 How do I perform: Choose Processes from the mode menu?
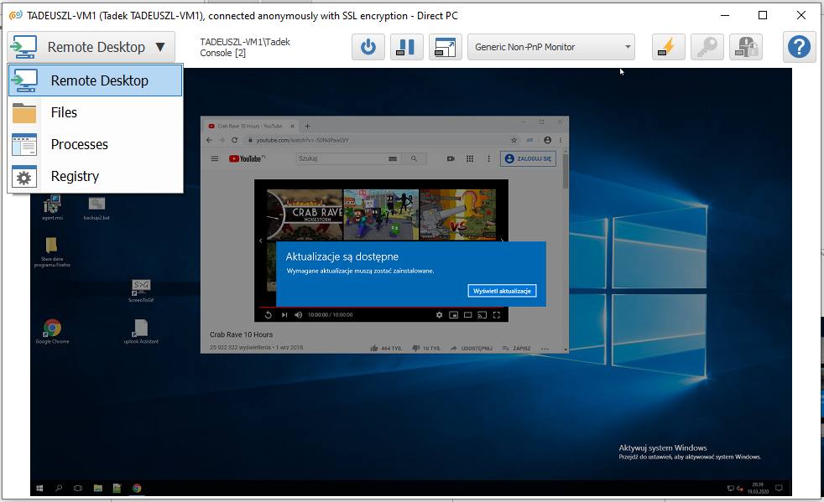[x=79, y=144]
